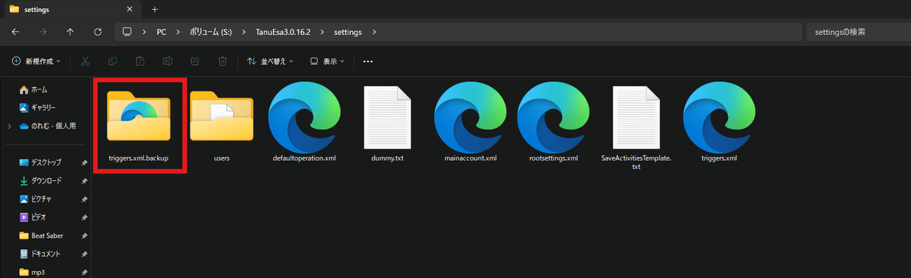Add a new tab
The image size is (911, 278).
click(155, 9)
